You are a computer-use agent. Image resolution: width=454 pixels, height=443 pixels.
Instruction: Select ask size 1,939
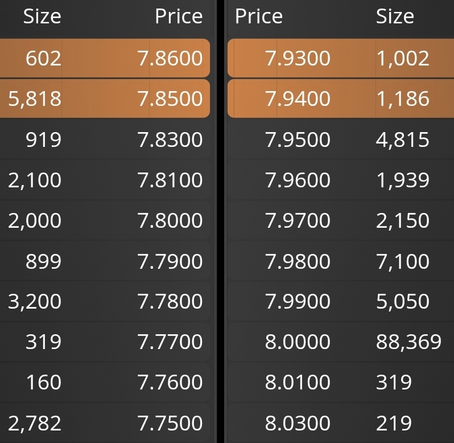[402, 180]
